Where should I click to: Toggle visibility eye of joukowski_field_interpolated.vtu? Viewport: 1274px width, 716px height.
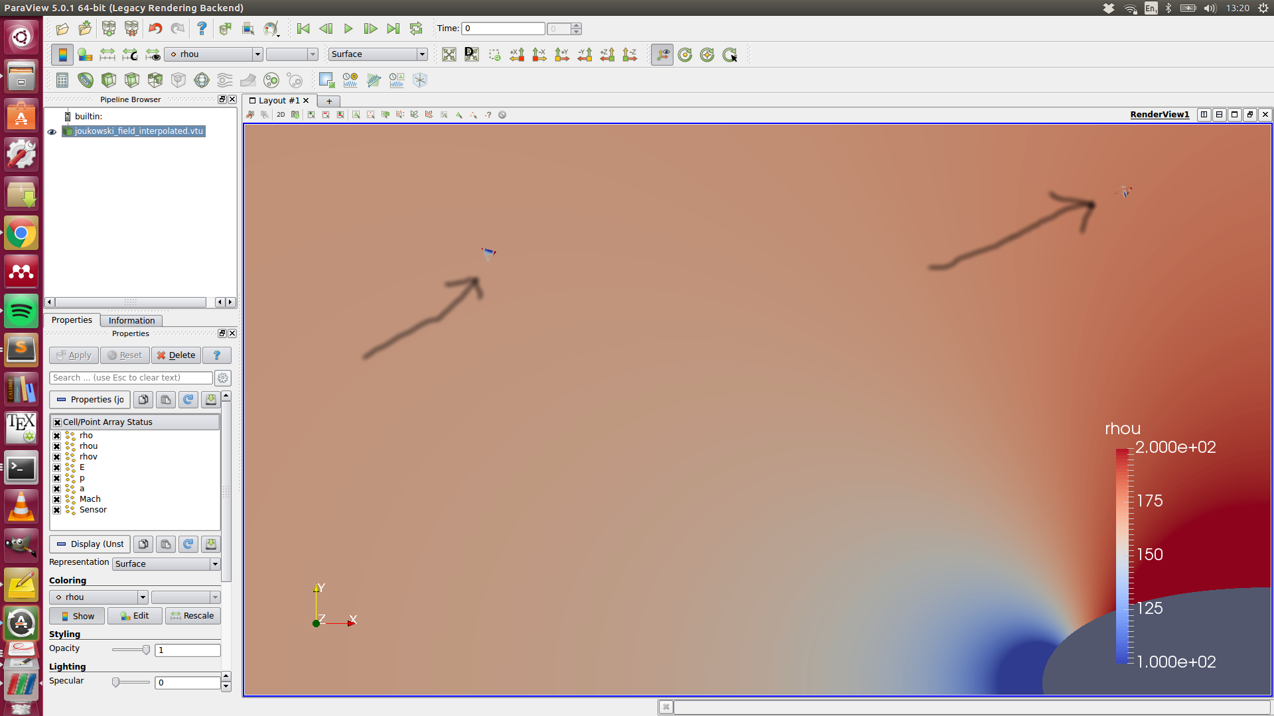(52, 131)
